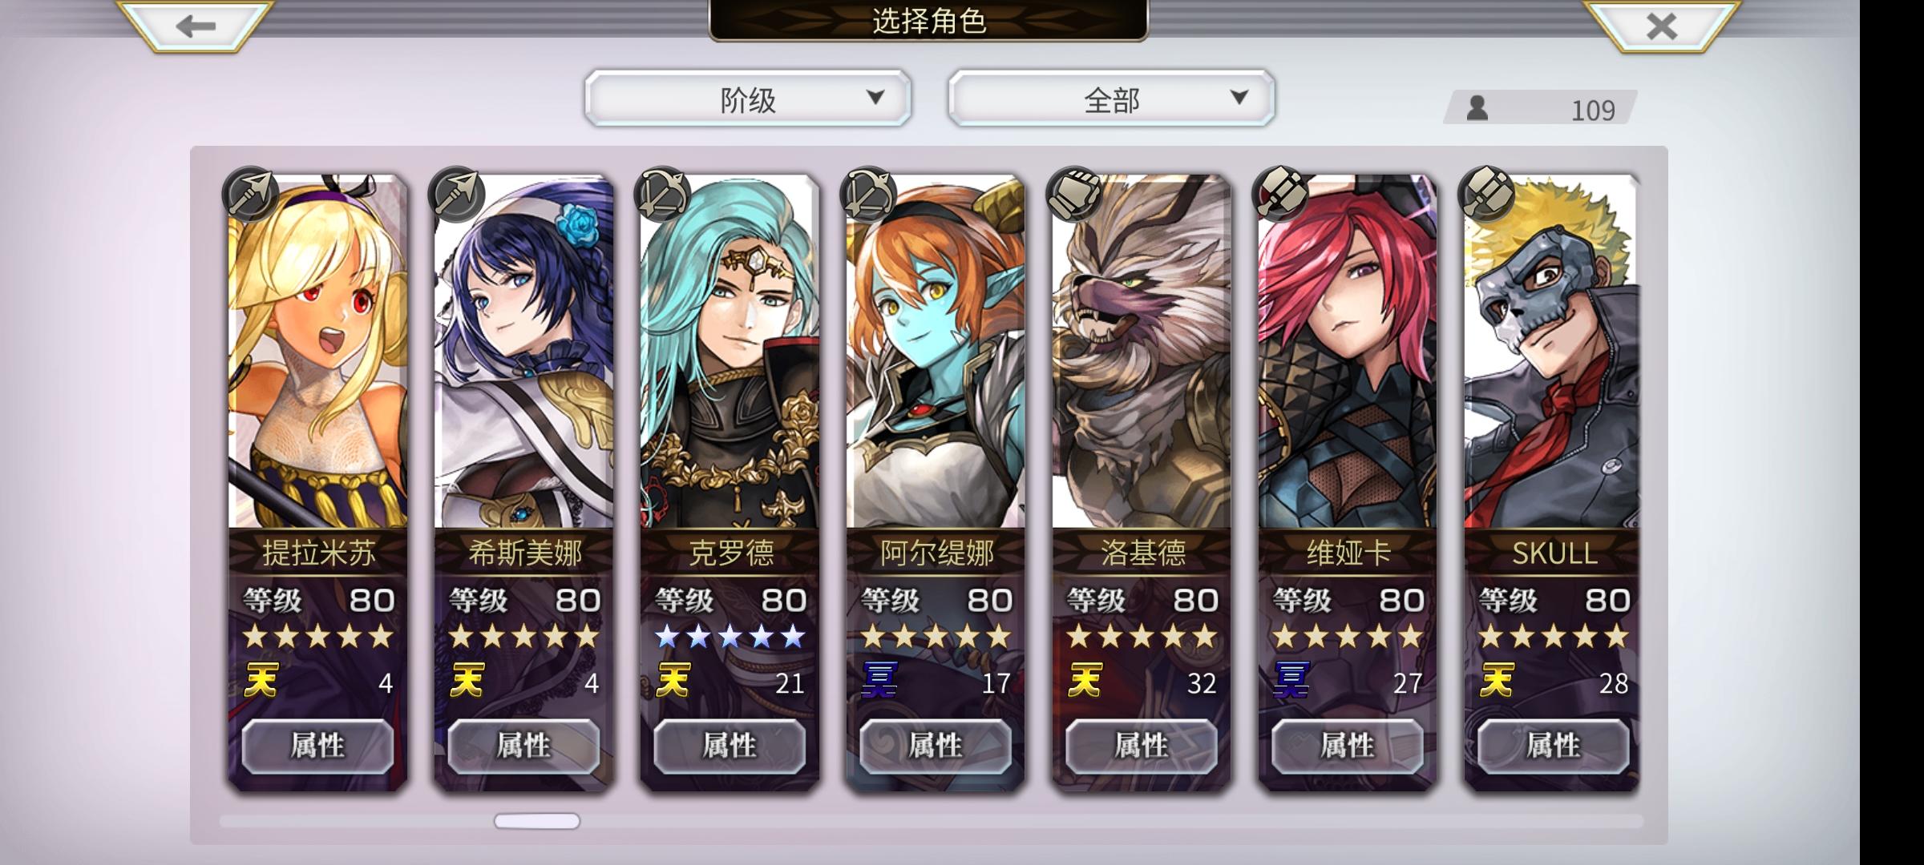The width and height of the screenshot is (1924, 865).
Task: Choose the SKULL character portrait
Action: pyautogui.click(x=1552, y=352)
